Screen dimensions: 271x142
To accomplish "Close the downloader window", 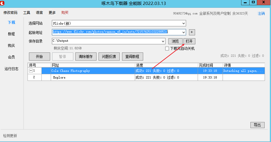I will 264,2.
